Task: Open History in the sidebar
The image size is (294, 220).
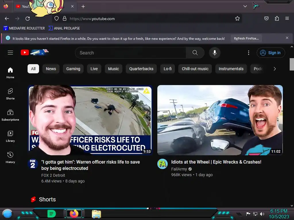Action: (x=10, y=158)
